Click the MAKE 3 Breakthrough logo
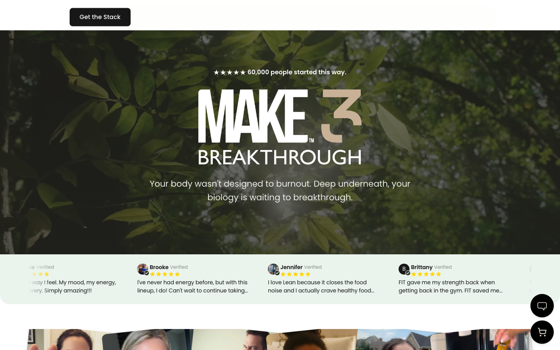Image resolution: width=560 pixels, height=350 pixels. point(280,127)
